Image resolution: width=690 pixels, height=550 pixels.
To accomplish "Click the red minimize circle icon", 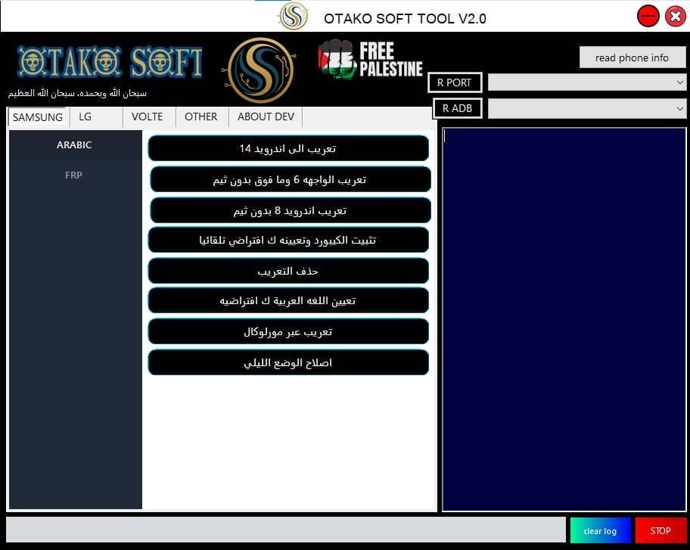I will click(648, 17).
